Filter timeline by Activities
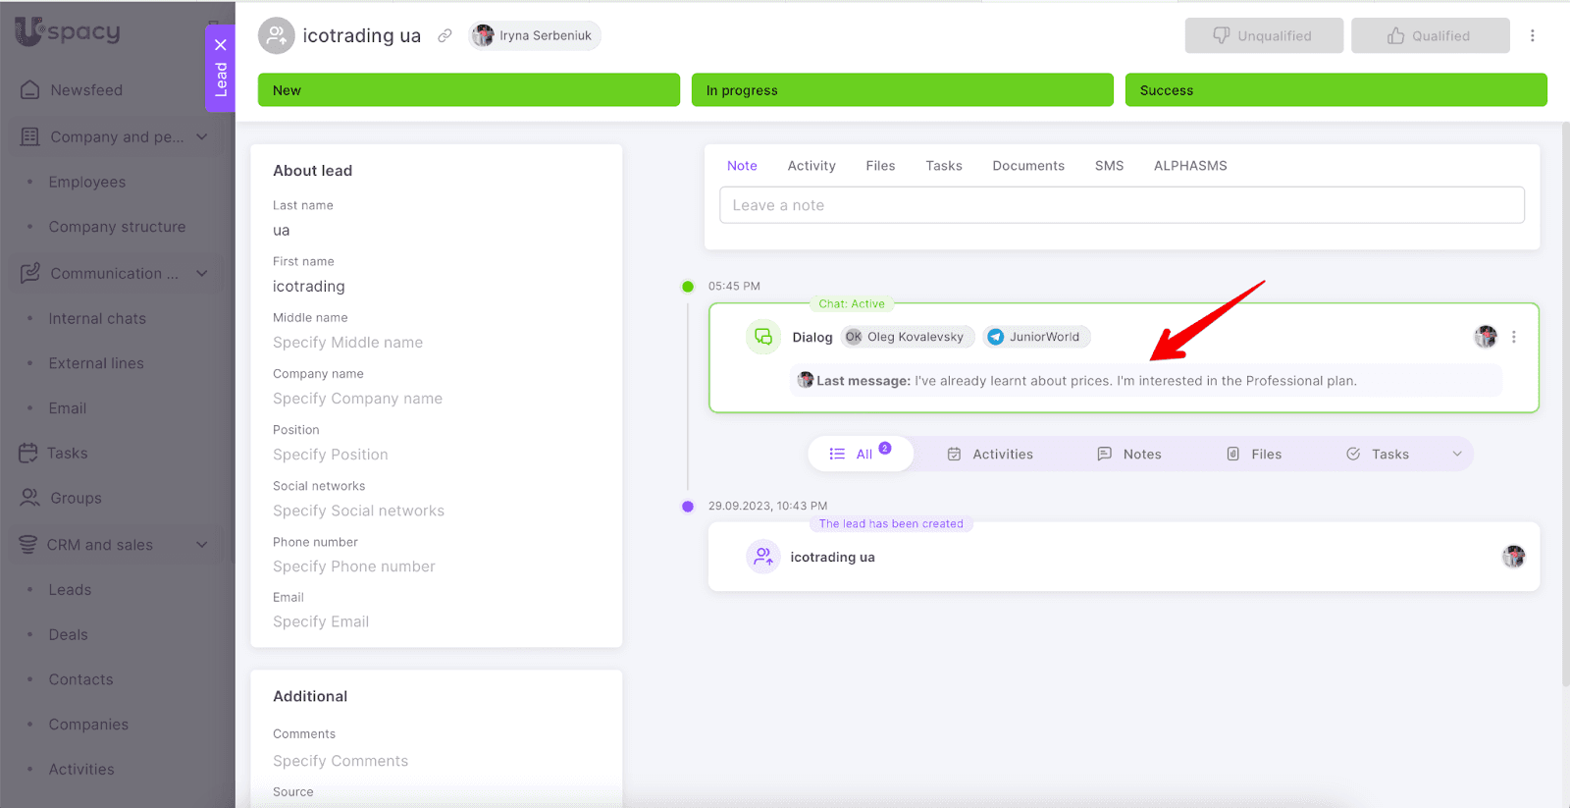Viewport: 1570px width, 808px height. click(990, 454)
